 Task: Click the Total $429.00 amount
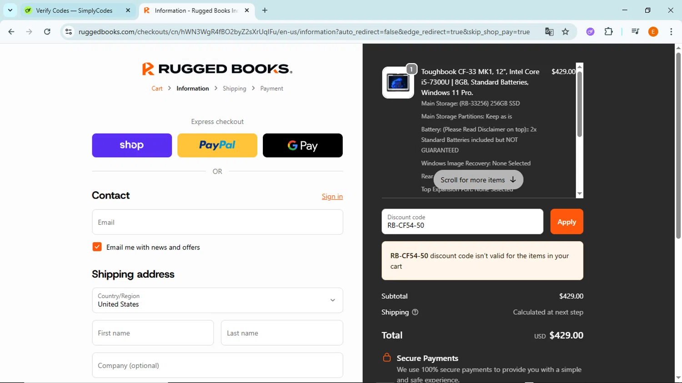tap(566, 335)
